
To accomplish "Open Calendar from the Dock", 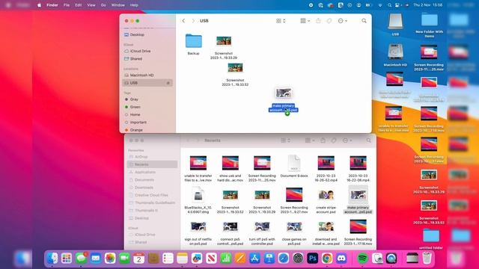I will pos(138,259).
